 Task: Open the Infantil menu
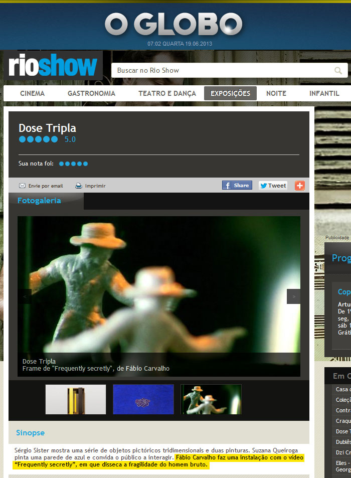coord(324,93)
